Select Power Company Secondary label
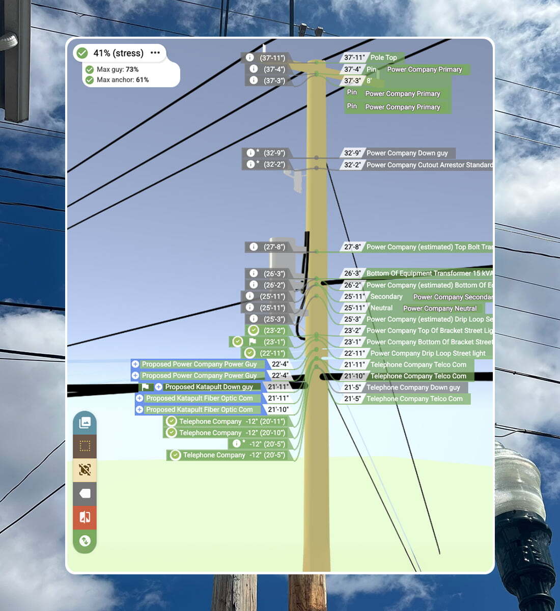This screenshot has width=560, height=611. [453, 297]
